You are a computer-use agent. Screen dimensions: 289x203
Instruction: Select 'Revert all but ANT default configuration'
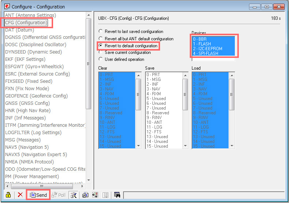pos(101,38)
